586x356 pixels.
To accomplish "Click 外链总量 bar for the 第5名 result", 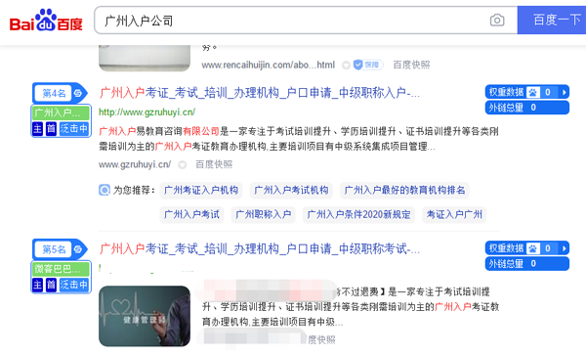I will (x=527, y=264).
